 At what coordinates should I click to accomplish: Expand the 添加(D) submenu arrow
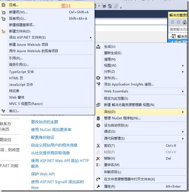pos(183,112)
